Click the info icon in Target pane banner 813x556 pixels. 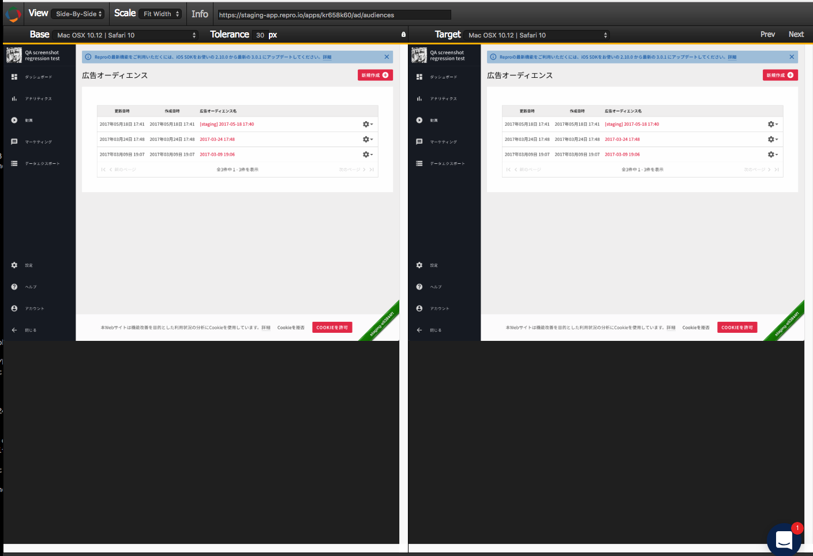coord(493,57)
